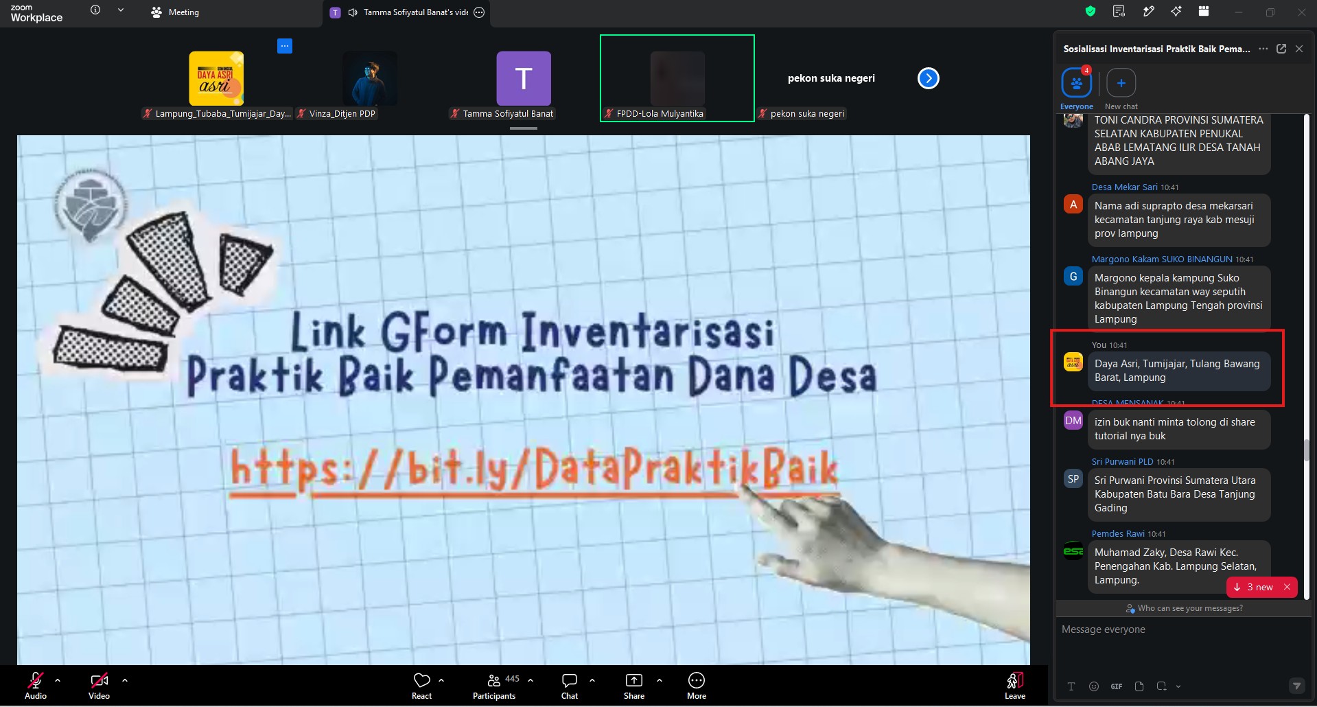Click the chat panel vertical scrollbar
1317x707 pixels.
[1307, 450]
